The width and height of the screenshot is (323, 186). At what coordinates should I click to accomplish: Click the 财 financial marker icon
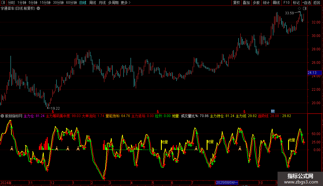tap(273, 111)
